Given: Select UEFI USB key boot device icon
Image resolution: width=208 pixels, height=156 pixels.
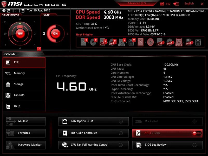Looking at the screenshot, I should [122, 42].
